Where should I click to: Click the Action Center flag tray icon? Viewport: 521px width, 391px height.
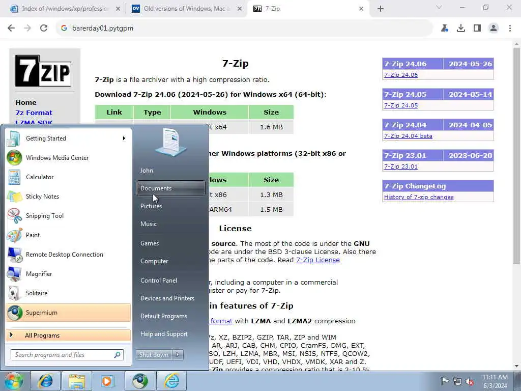[444, 381]
